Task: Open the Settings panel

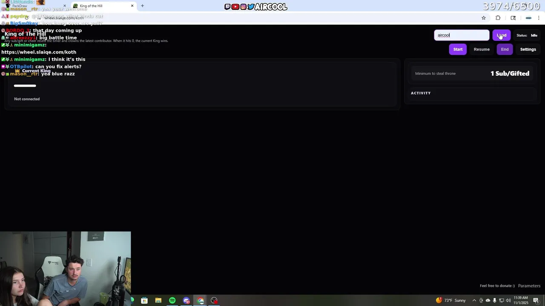Action: pos(528,49)
